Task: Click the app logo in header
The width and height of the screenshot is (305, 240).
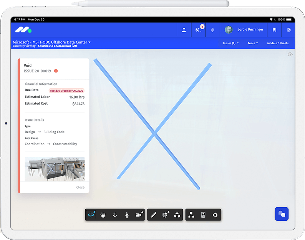Action: pyautogui.click(x=23, y=30)
